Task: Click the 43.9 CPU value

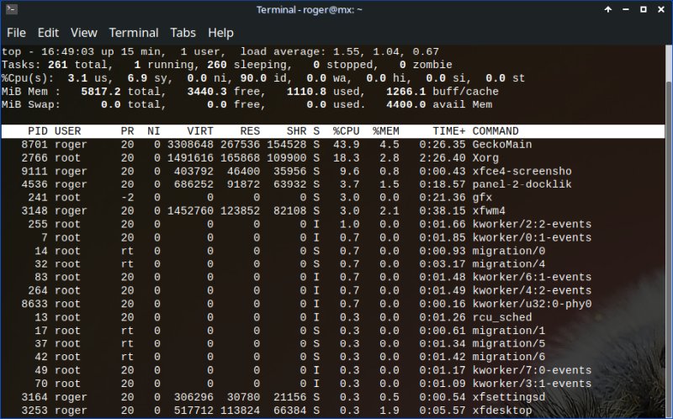Action: point(346,145)
